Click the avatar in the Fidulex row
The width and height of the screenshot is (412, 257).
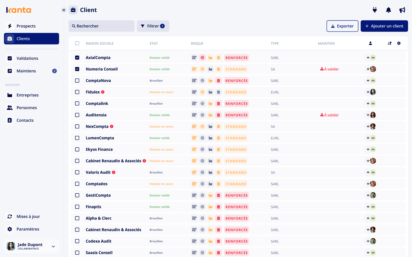tap(373, 92)
